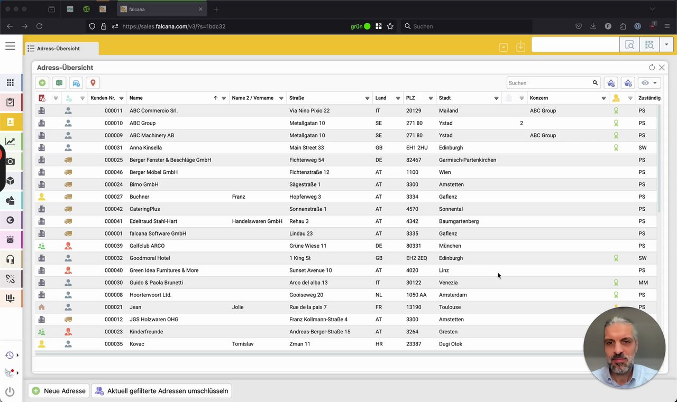The height and width of the screenshot is (402, 677).
Task: Click the yellow download tray icon
Action: pyautogui.click(x=520, y=46)
